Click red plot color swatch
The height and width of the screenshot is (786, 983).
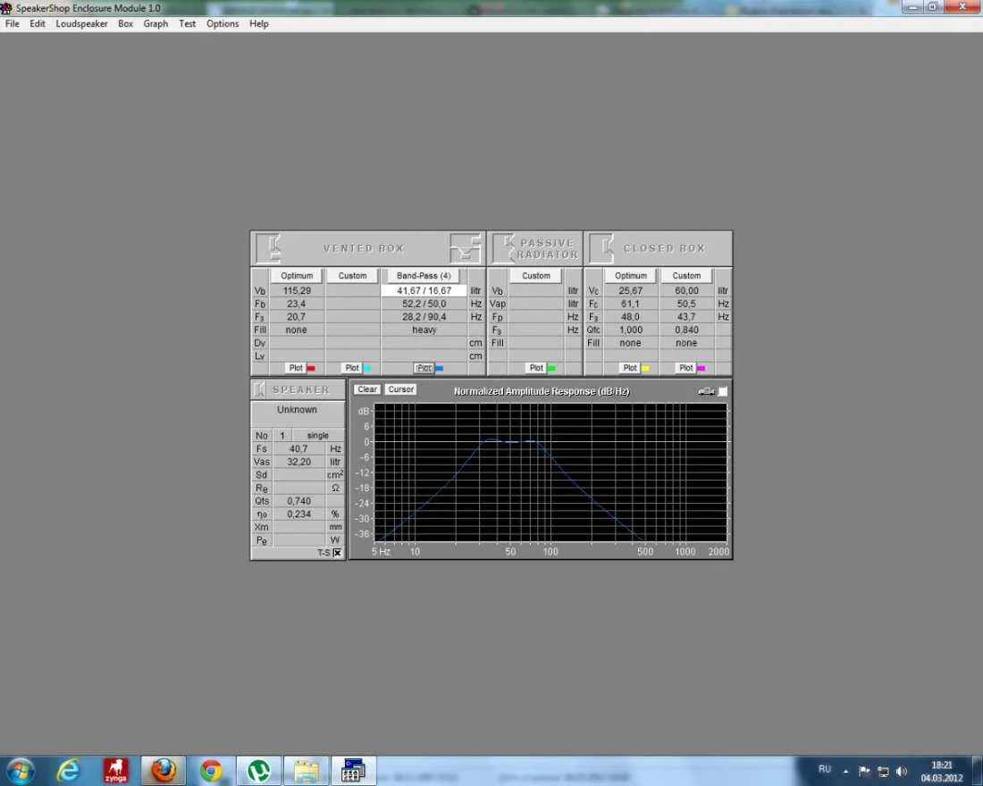(311, 369)
